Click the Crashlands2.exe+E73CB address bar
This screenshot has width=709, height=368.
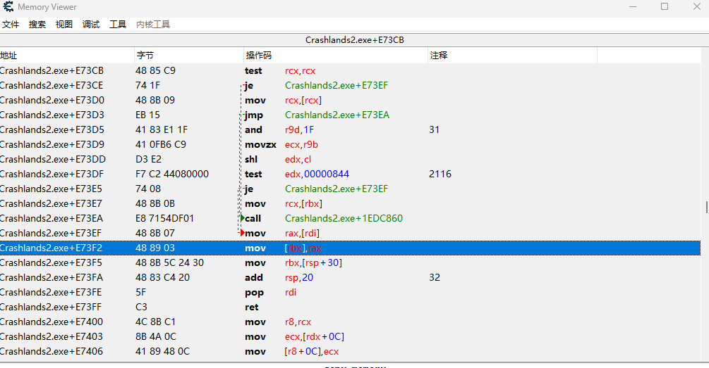coord(354,40)
